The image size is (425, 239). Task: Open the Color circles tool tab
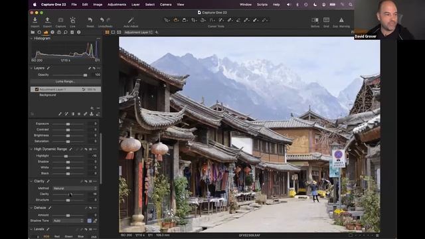[x=59, y=33]
